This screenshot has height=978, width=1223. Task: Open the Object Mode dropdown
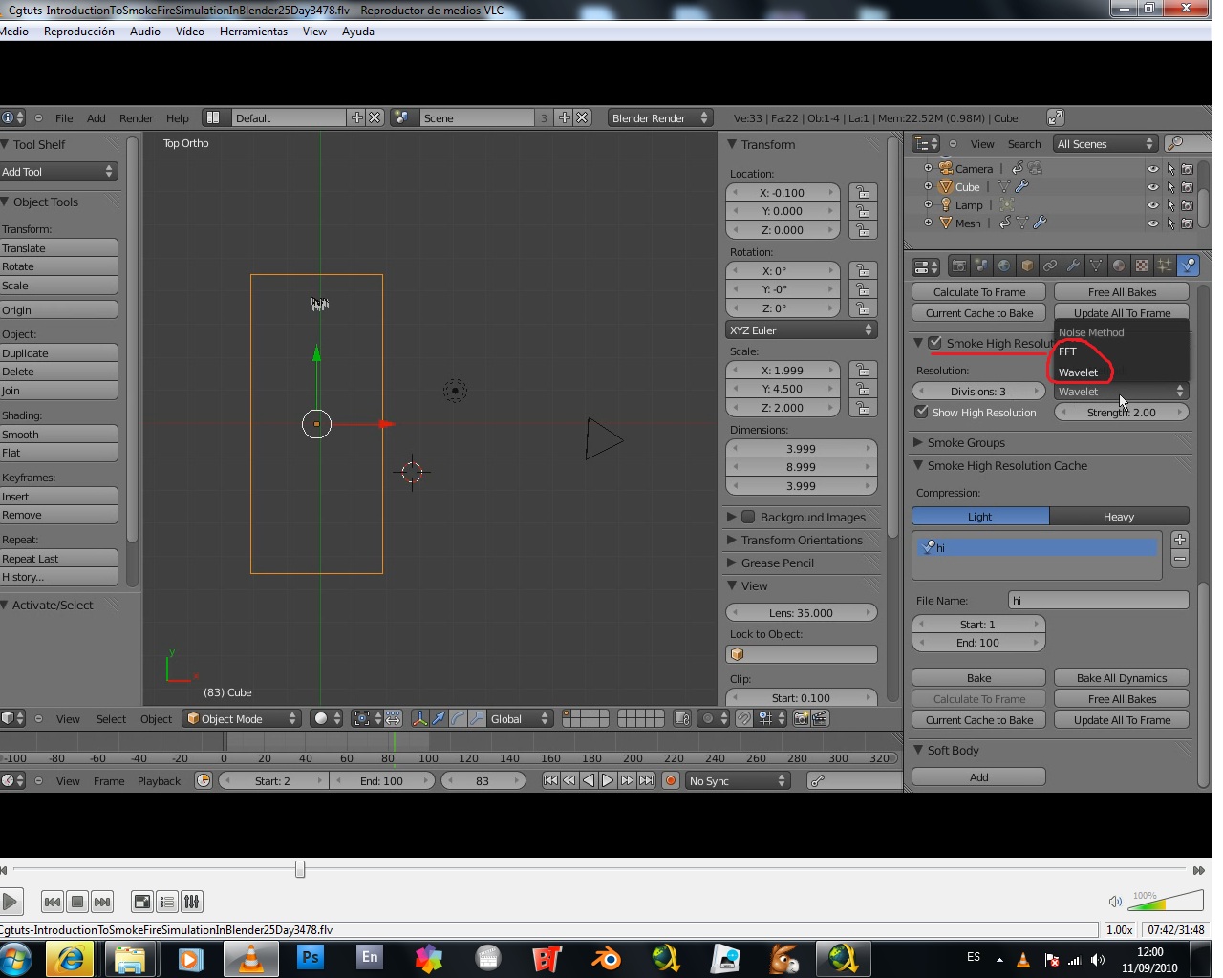pos(242,719)
